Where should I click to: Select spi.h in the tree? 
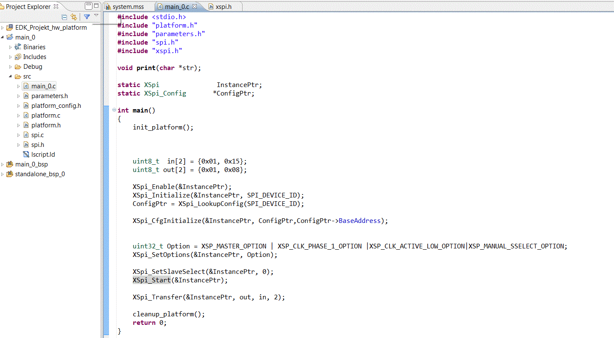38,145
